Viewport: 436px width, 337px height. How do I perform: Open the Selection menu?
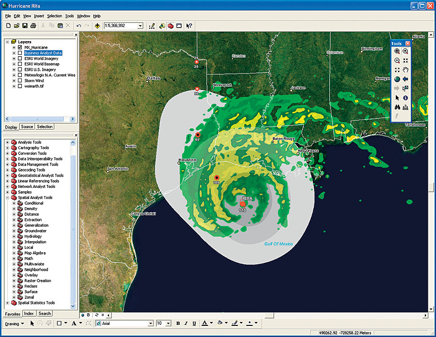pyautogui.click(x=54, y=16)
